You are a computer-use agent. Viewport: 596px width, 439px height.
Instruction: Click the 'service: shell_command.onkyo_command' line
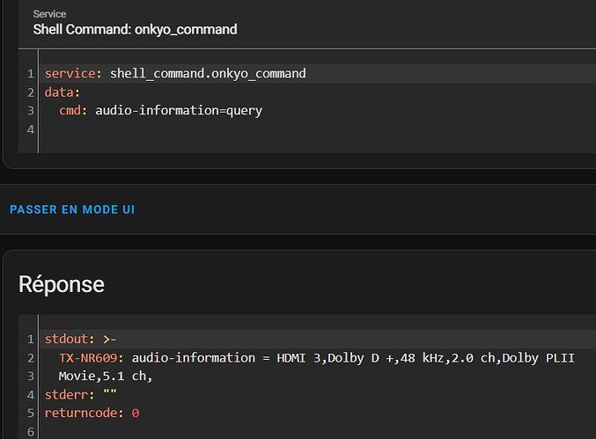tap(175, 73)
